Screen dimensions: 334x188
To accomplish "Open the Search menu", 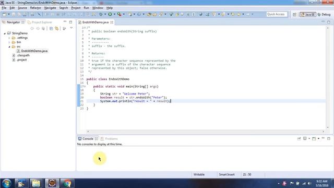I will pos(64,8).
